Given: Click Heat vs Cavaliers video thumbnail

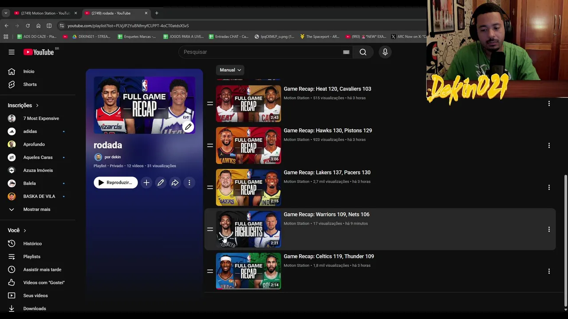Looking at the screenshot, I should (x=248, y=104).
